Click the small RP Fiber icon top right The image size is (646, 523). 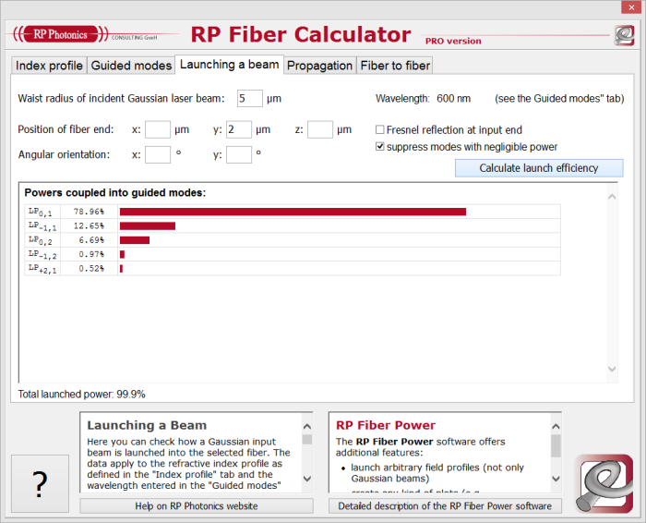(x=624, y=36)
